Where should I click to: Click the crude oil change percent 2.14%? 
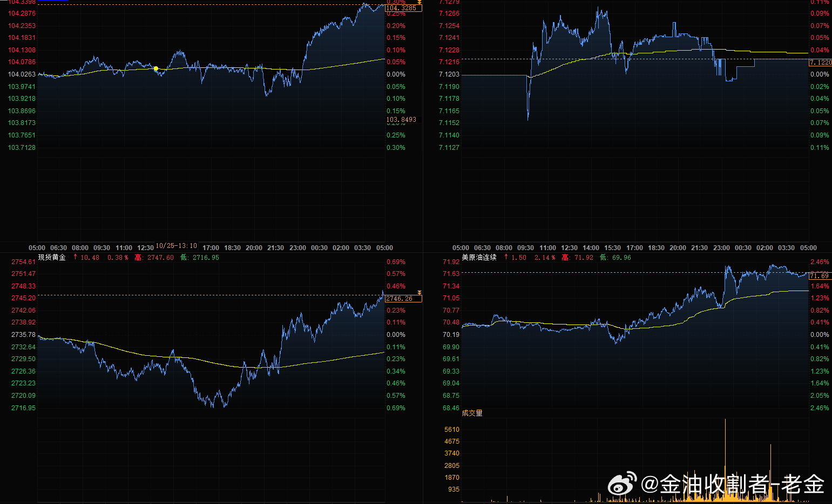pyautogui.click(x=545, y=258)
